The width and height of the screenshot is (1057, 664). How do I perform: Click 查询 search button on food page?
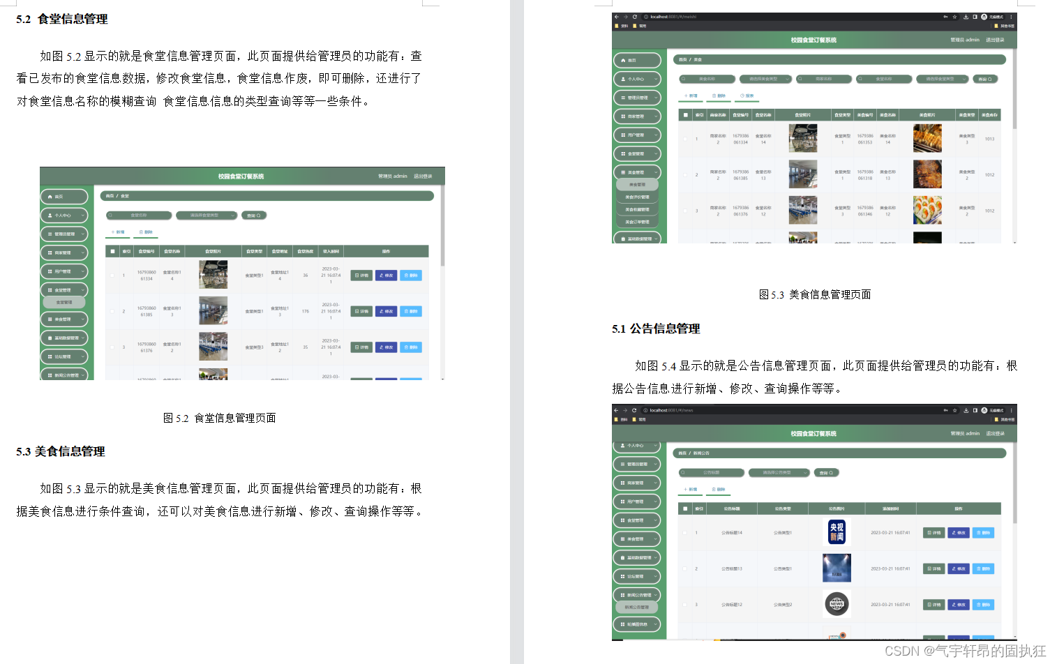click(x=985, y=80)
